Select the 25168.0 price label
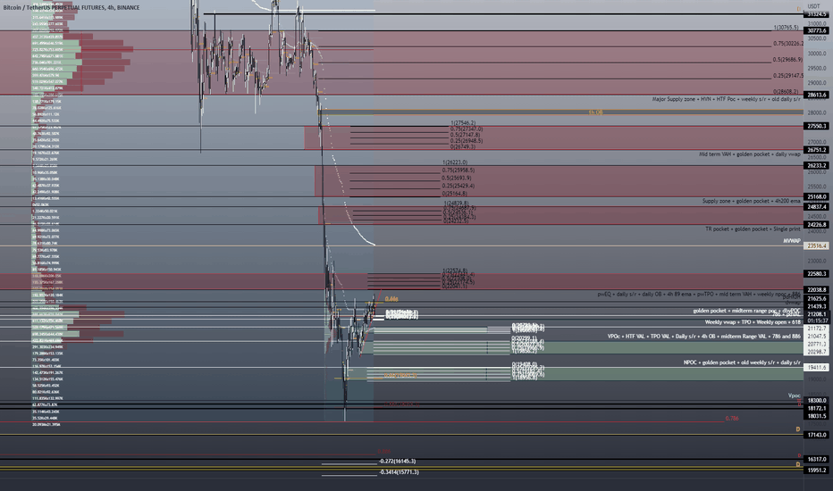833x491 pixels. click(x=817, y=197)
